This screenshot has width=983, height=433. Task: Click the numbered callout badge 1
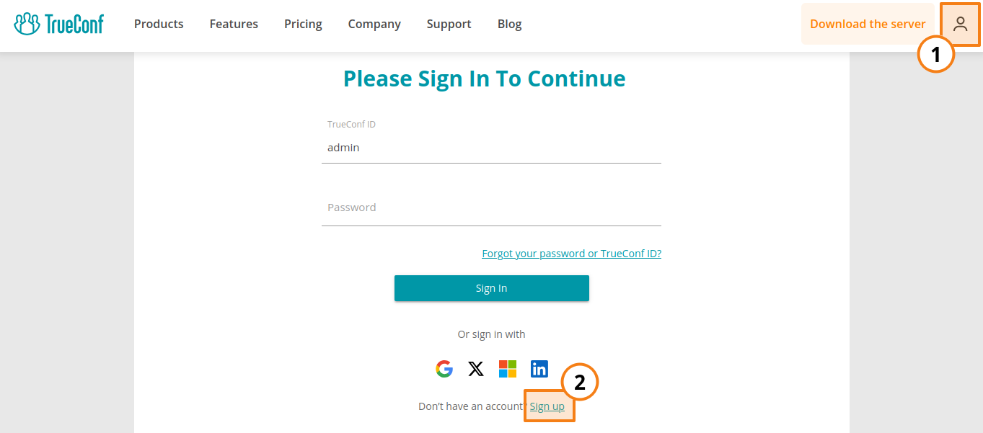pyautogui.click(x=936, y=54)
